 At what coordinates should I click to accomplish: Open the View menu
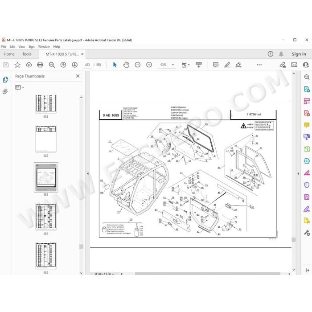pyautogui.click(x=22, y=46)
